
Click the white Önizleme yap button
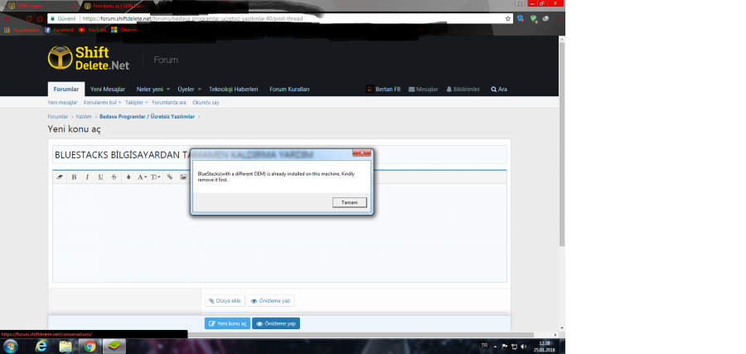(x=271, y=301)
